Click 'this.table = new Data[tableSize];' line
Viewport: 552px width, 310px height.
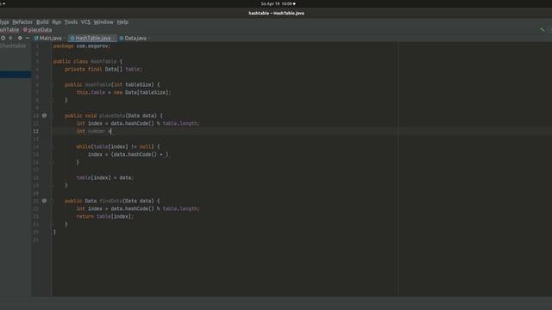click(x=123, y=92)
